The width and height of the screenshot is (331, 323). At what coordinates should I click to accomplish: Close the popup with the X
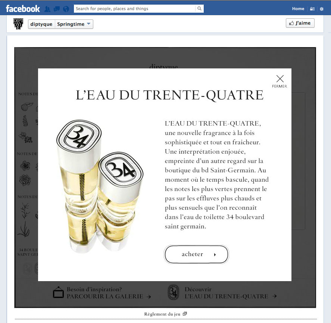[280, 79]
